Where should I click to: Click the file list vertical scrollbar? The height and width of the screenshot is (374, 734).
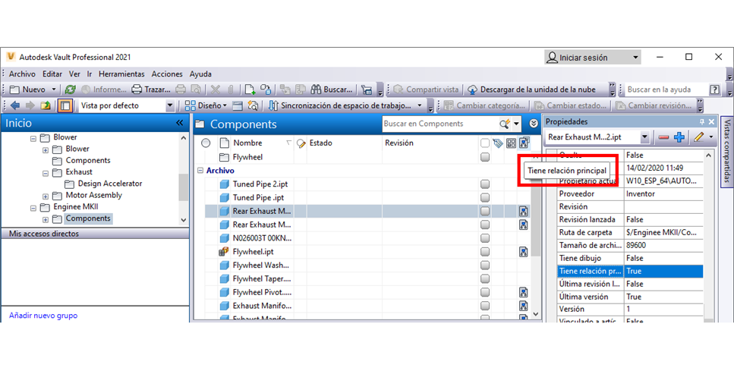click(536, 234)
